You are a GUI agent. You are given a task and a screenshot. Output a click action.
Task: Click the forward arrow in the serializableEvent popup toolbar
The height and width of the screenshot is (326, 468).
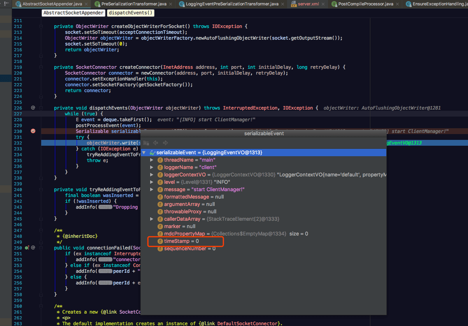165,143
